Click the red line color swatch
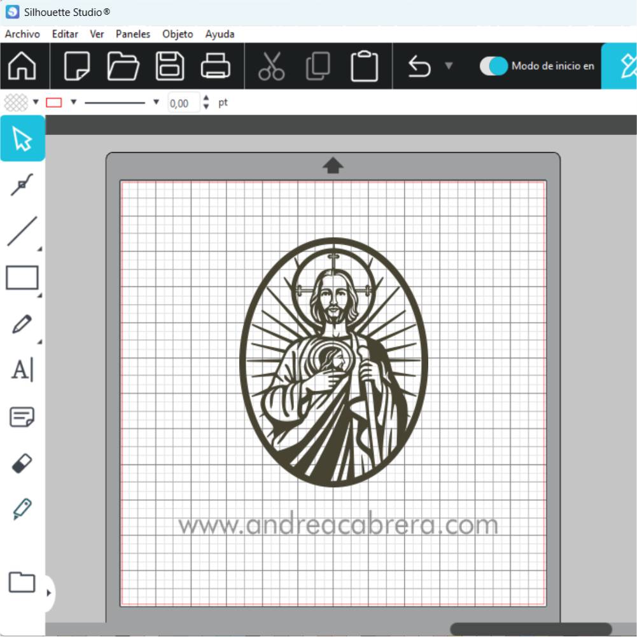The height and width of the screenshot is (637, 637). (54, 102)
